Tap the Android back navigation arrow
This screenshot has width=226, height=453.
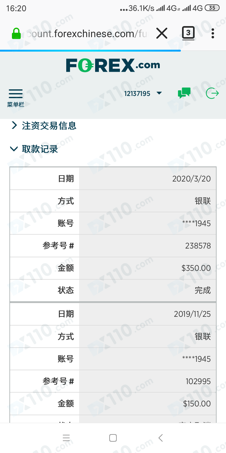(x=161, y=438)
